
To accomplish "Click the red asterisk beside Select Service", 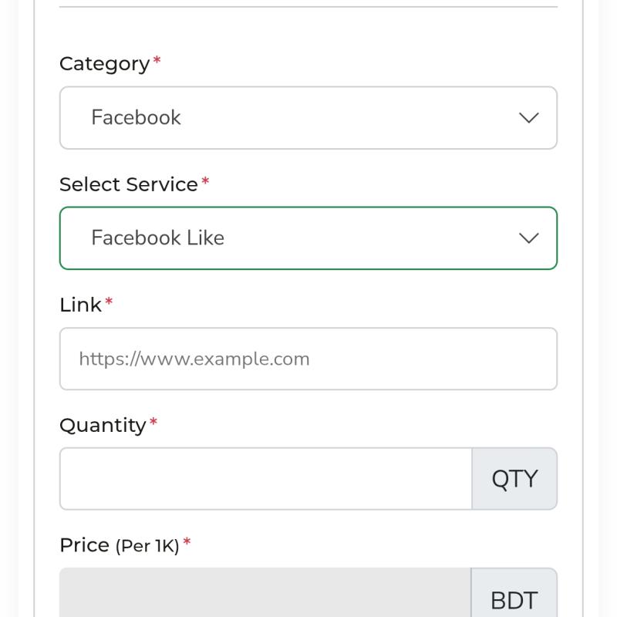I will pyautogui.click(x=205, y=180).
